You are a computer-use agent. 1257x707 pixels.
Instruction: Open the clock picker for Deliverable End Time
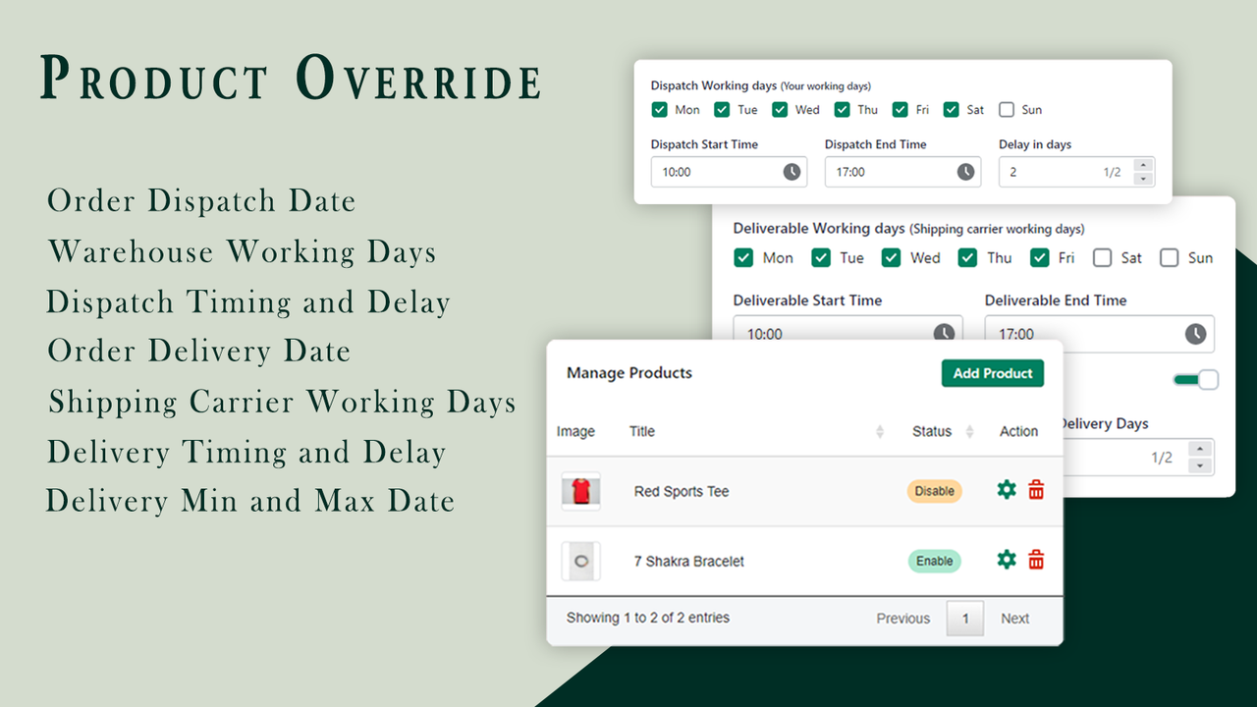click(1196, 334)
